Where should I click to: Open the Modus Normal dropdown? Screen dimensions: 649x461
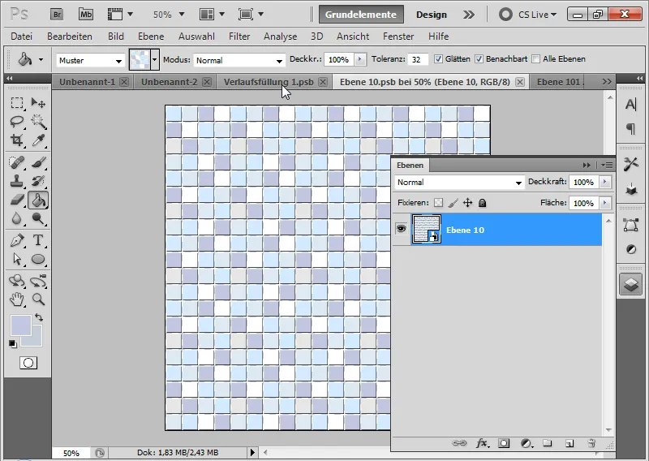(x=239, y=61)
